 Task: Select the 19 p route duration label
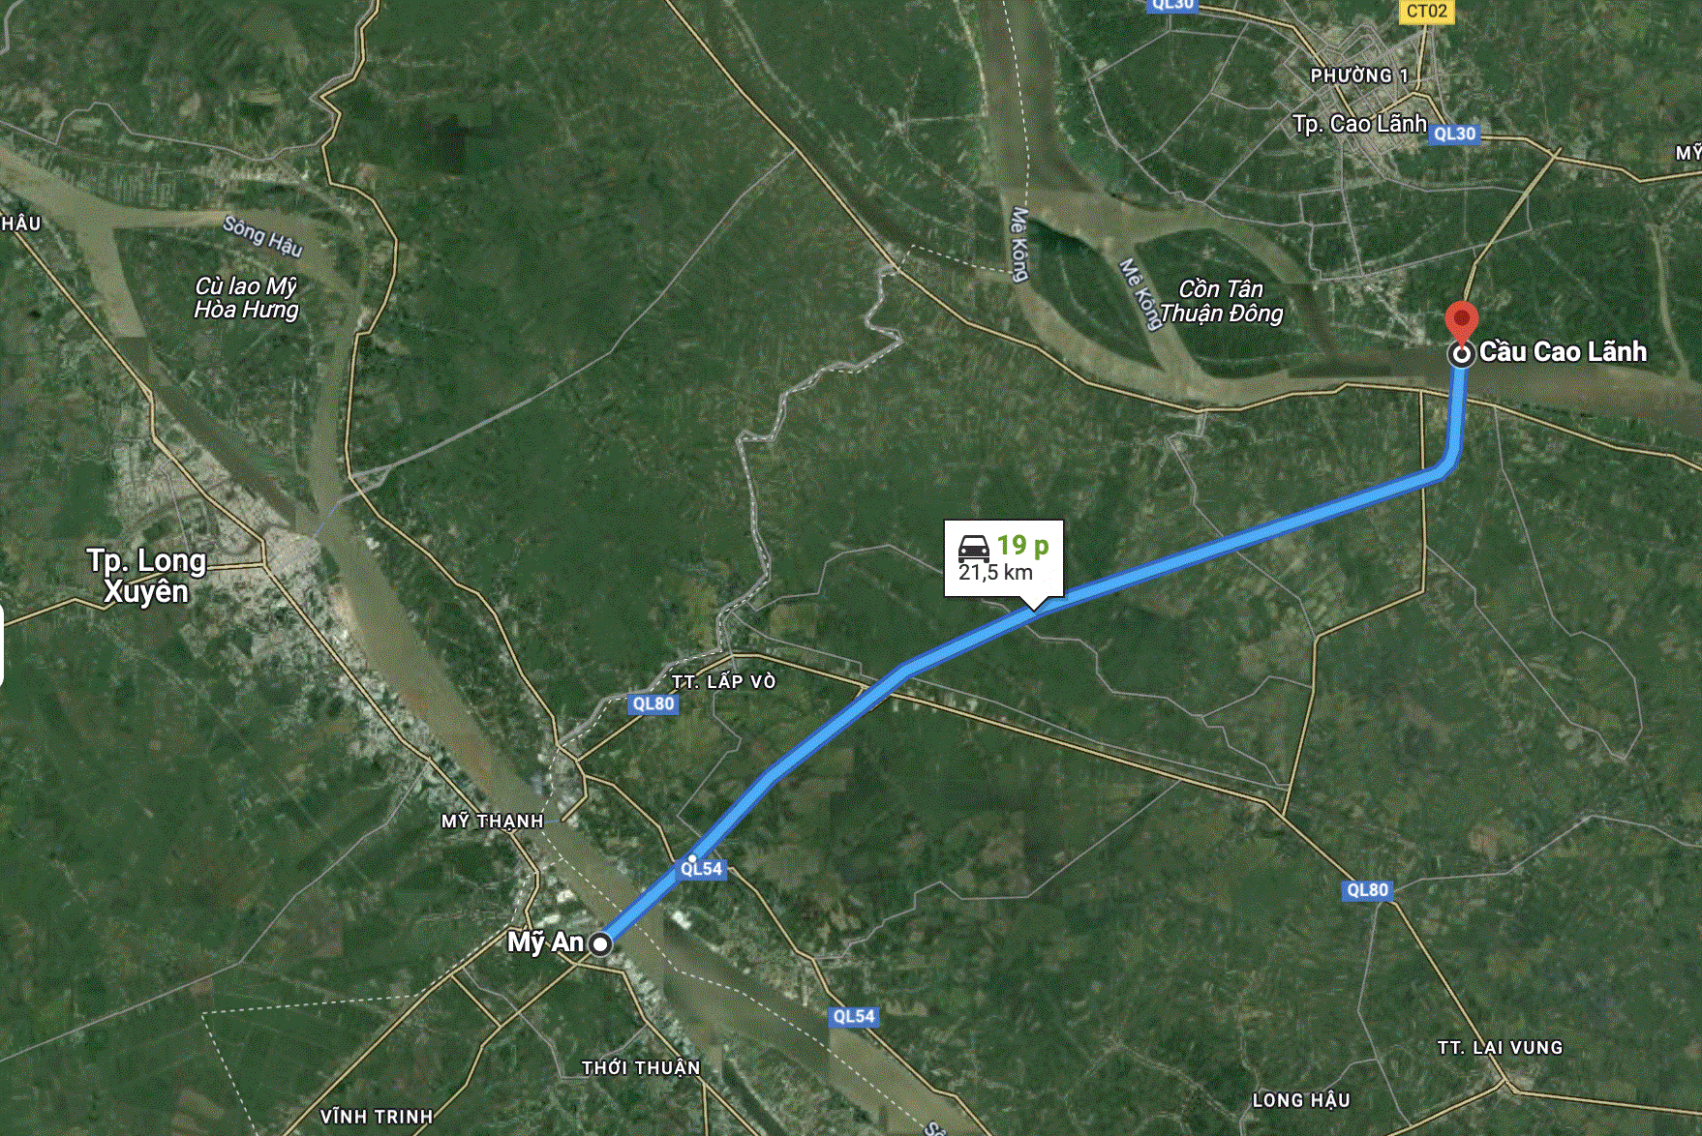pyautogui.click(x=1022, y=546)
